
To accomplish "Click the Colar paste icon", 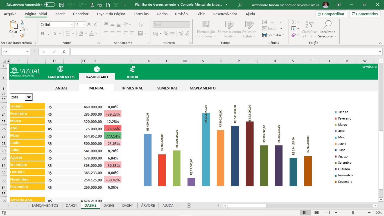I will click(13, 25).
